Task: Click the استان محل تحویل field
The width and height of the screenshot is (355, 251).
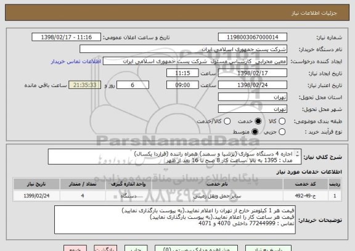Action: pos(253,97)
